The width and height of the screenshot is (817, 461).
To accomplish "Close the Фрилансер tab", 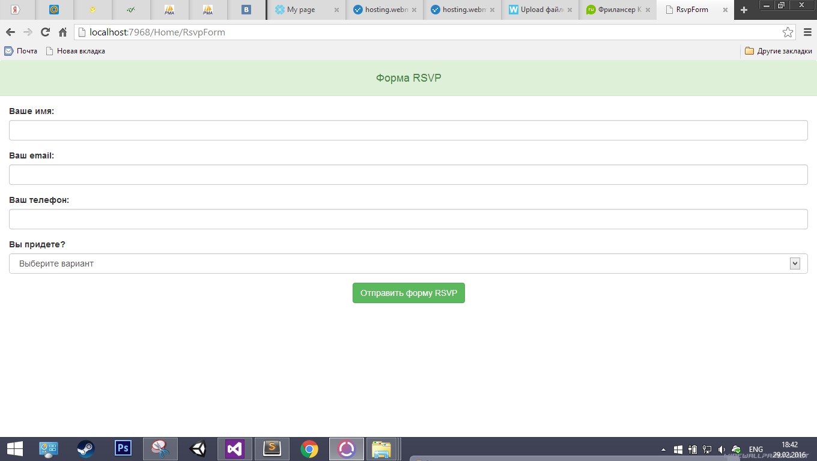I will point(648,10).
